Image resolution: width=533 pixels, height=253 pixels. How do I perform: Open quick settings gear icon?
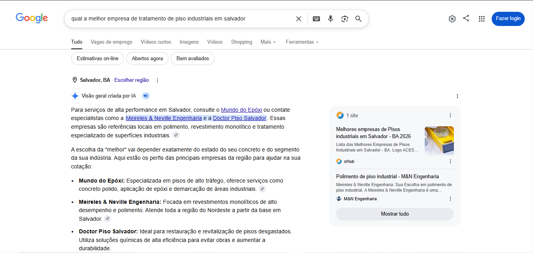coord(452,18)
